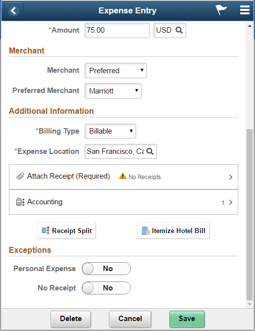This screenshot has width=255, height=331.
Task: Click the vertical scrollbar thumb
Action: click(x=250, y=214)
